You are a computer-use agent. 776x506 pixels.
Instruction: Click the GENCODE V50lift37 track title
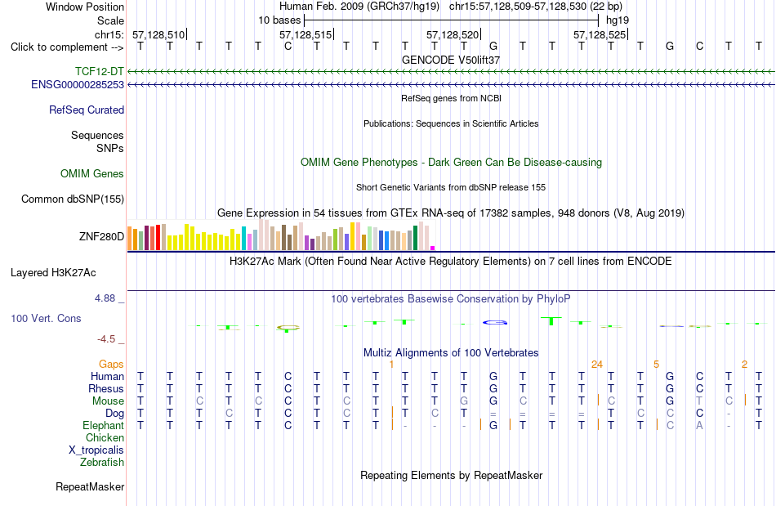451,60
